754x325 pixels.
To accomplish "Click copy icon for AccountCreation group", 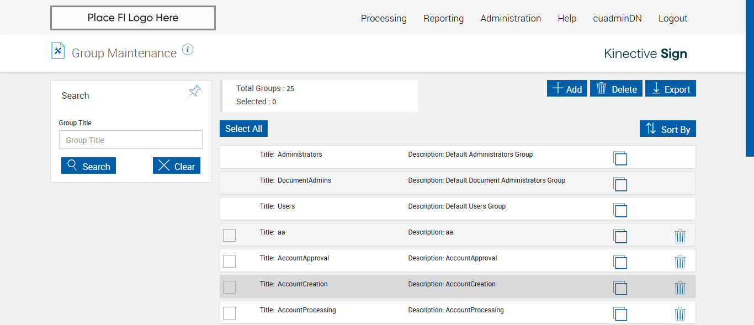I will [x=620, y=288].
